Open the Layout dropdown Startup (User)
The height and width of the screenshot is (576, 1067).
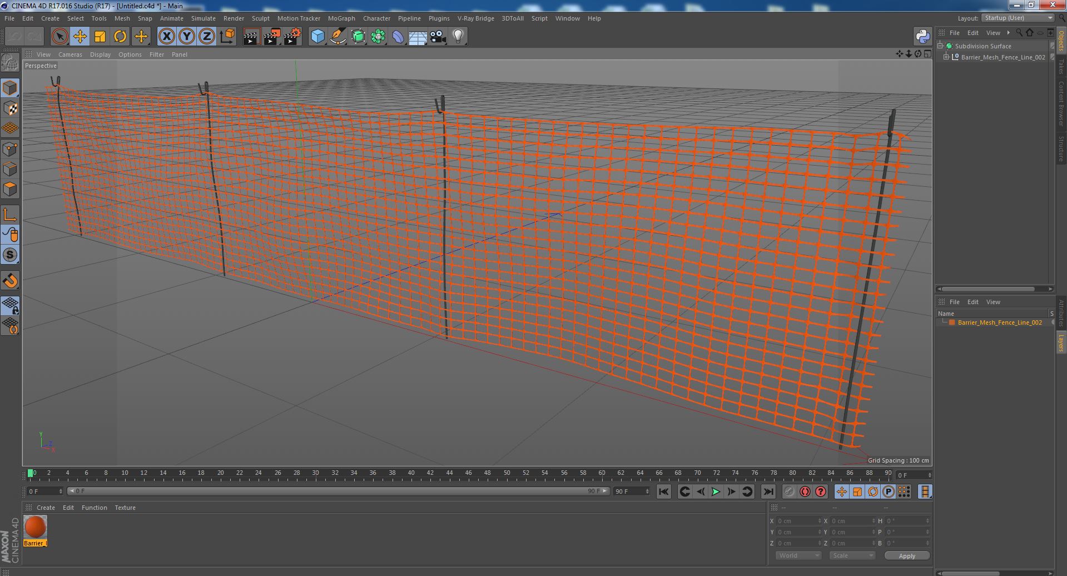(1018, 18)
